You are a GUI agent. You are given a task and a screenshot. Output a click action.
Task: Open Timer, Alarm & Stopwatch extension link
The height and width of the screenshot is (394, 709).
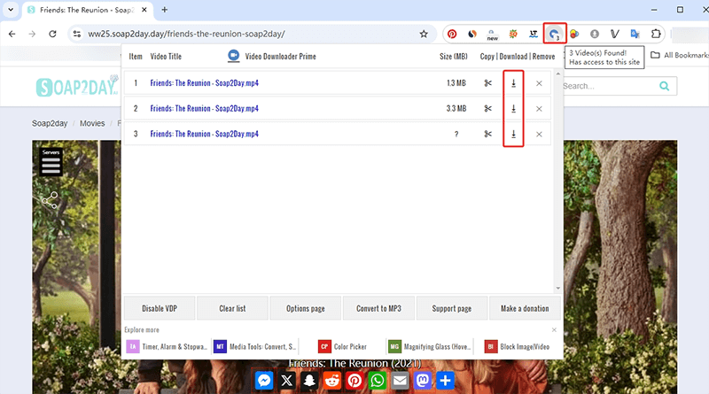point(167,346)
